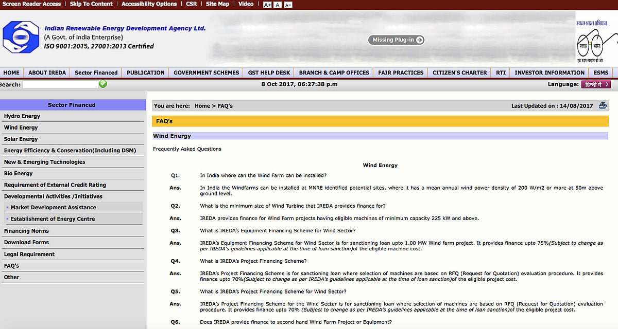The image size is (618, 329).
Task: Open Establishment of Energy Centre sub-item
Action: click(x=53, y=219)
